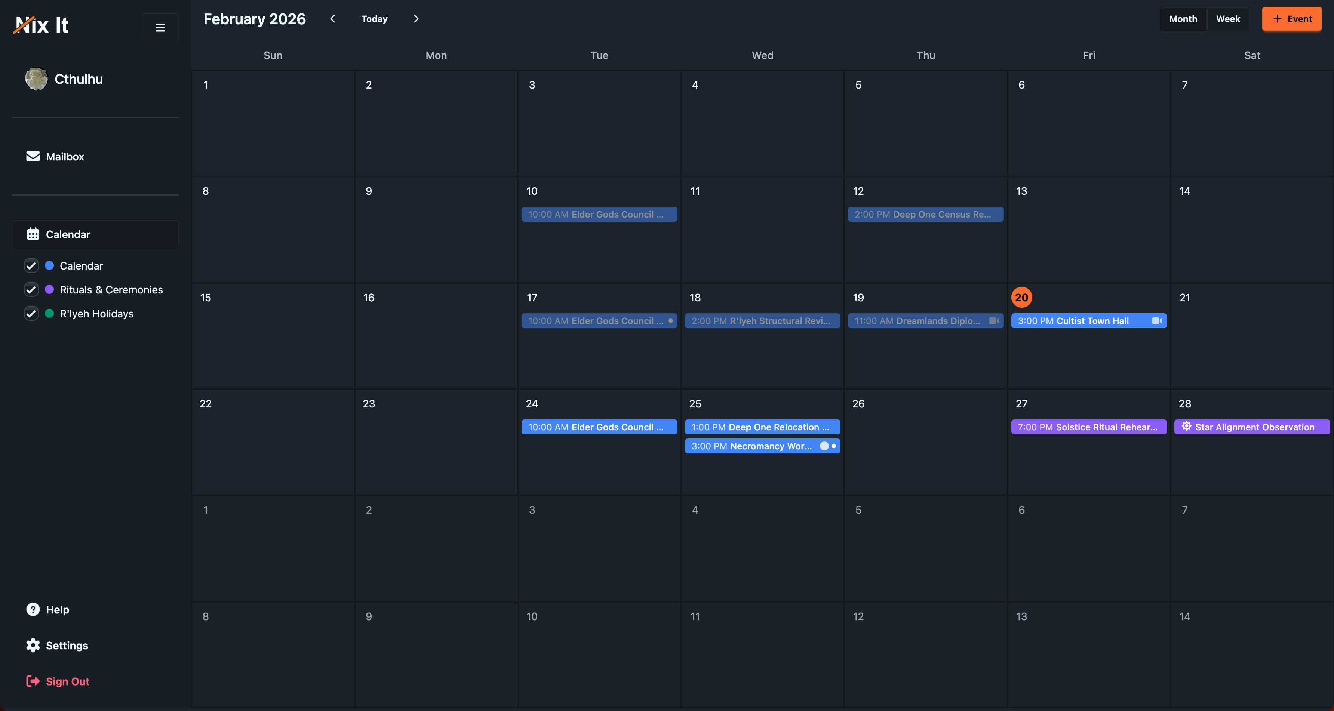Switch to Week view

click(1228, 19)
